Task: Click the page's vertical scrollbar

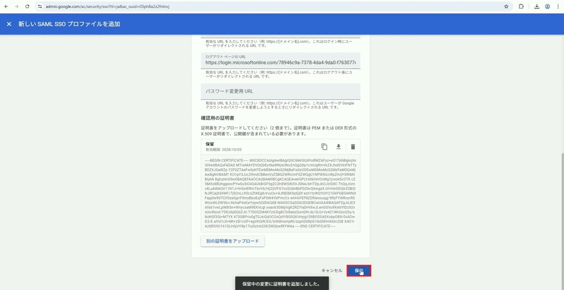Action: 562,205
